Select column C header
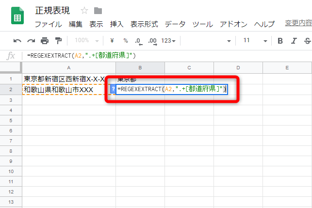Screen dimensions: 312x208 point(189,68)
